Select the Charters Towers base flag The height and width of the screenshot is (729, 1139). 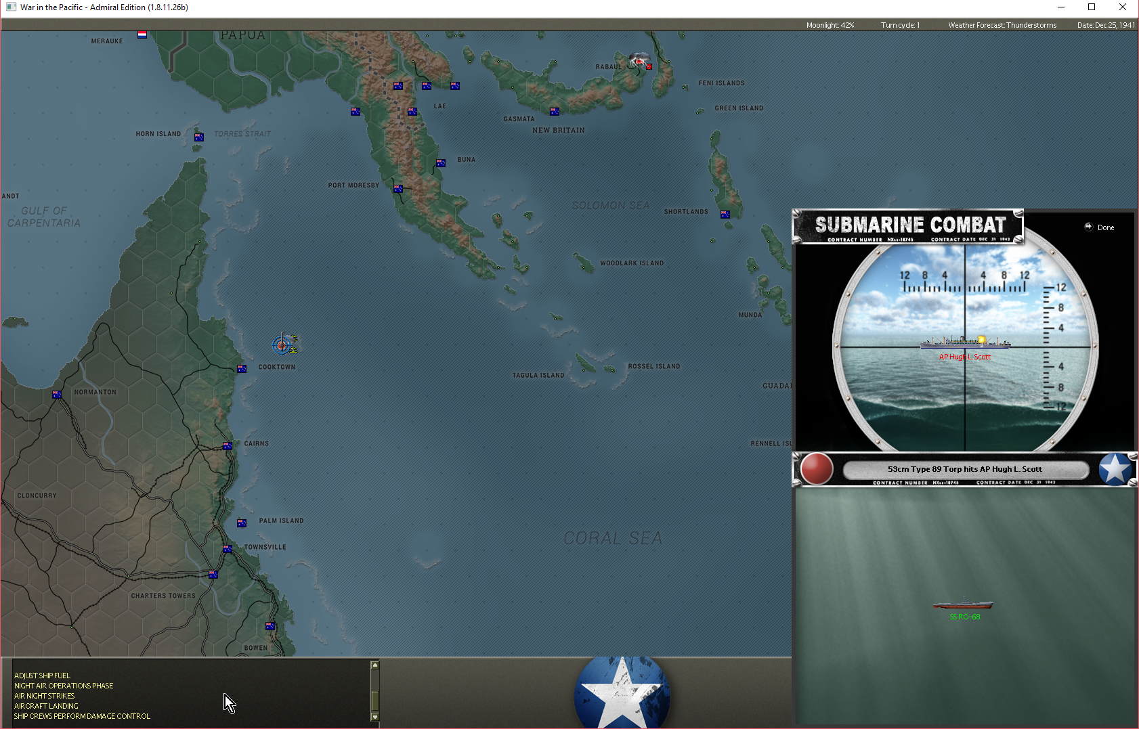(x=213, y=575)
